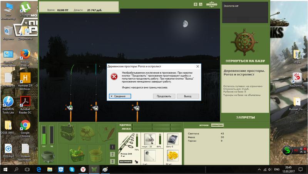The width and height of the screenshot is (308, 174).
Task: Click the reel on the rightmost rod
Action: (x=136, y=107)
